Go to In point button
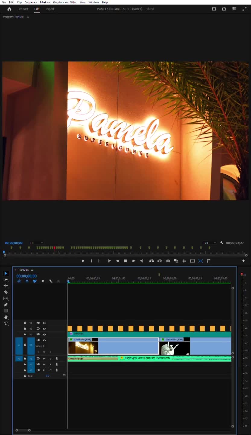Image resolution: width=251 pixels, height=435 pixels. (x=109, y=261)
